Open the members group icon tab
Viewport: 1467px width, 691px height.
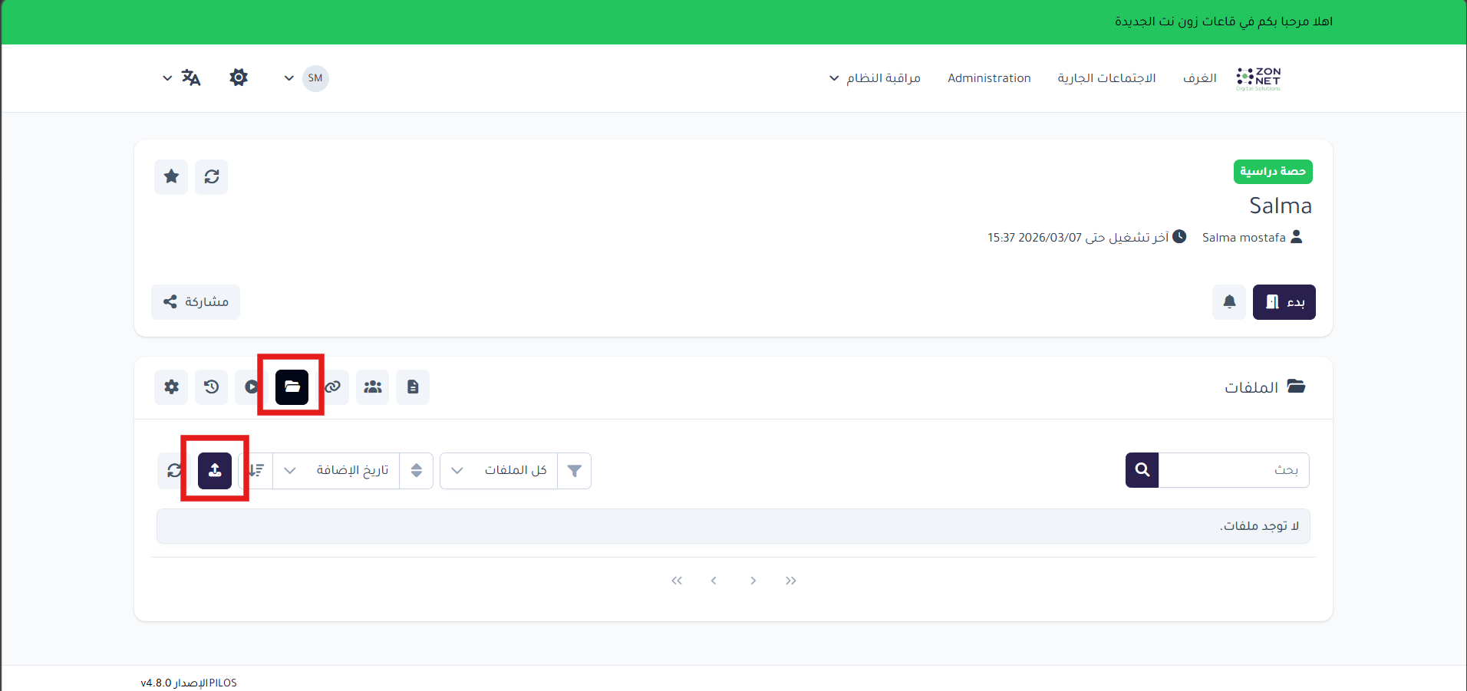click(373, 387)
